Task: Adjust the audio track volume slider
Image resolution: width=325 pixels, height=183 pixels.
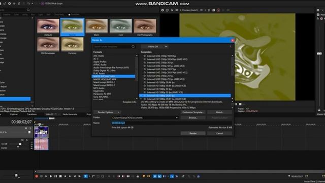Action: (20, 144)
